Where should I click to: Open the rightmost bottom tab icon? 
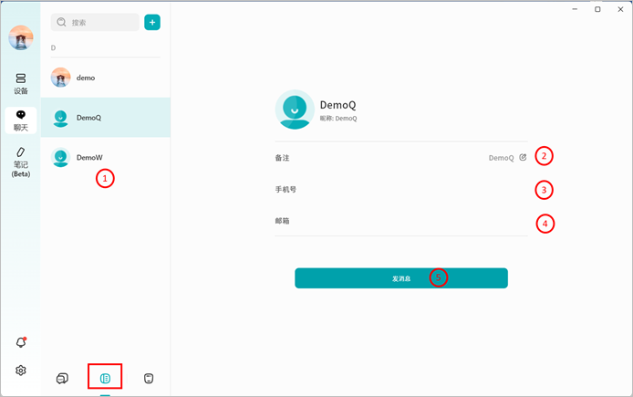[149, 377]
